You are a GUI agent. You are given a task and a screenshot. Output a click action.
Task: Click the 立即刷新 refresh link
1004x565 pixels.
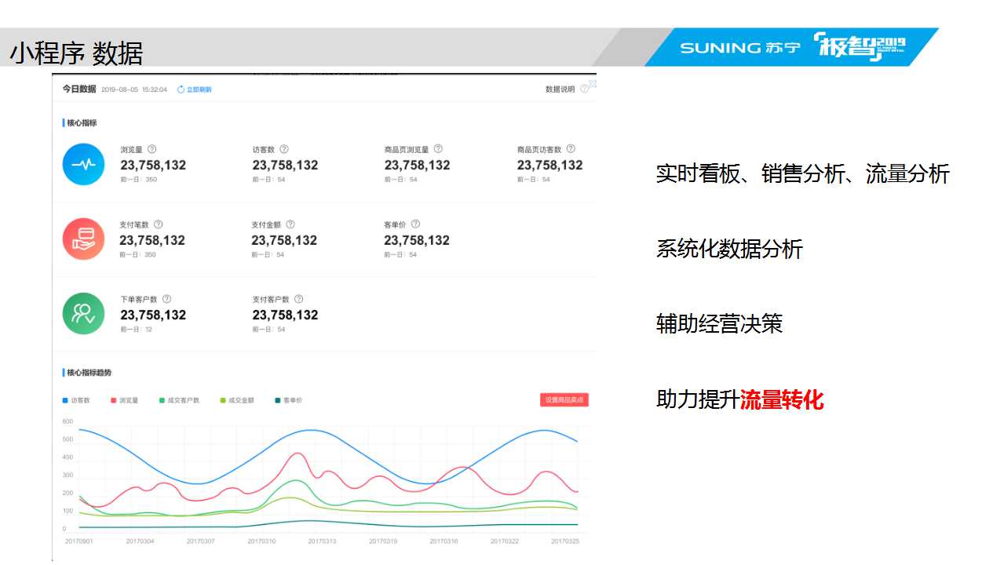pos(195,89)
